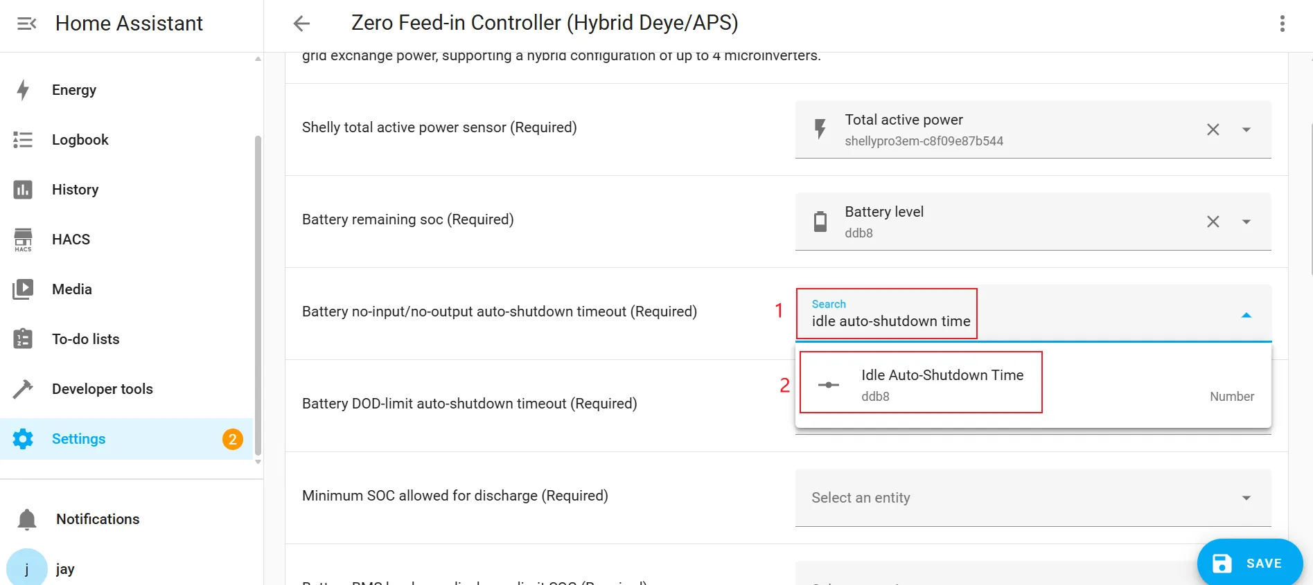Image resolution: width=1313 pixels, height=585 pixels.
Task: Click the idle auto-shutdown search field
Action: (891, 321)
